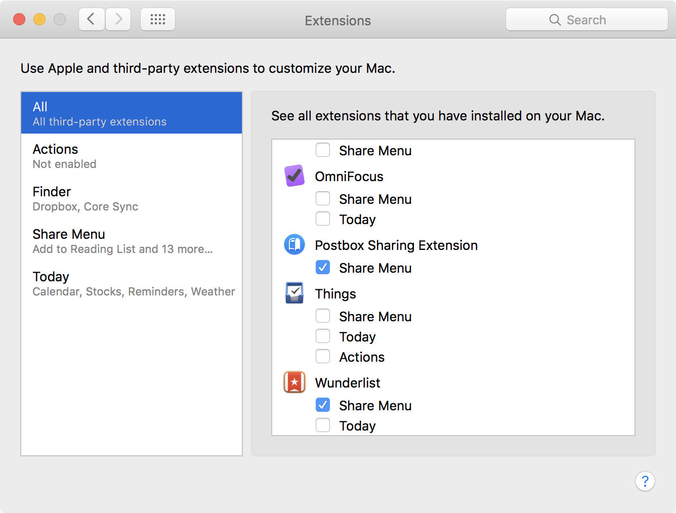The height and width of the screenshot is (513, 676).
Task: Open help with the question mark button
Action: coord(645,481)
